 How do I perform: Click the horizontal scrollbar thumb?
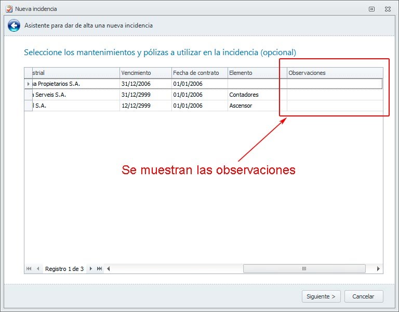304,269
